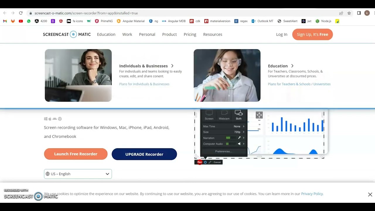The image size is (375, 211).
Task: Open the Education nav menu
Action: [106, 34]
